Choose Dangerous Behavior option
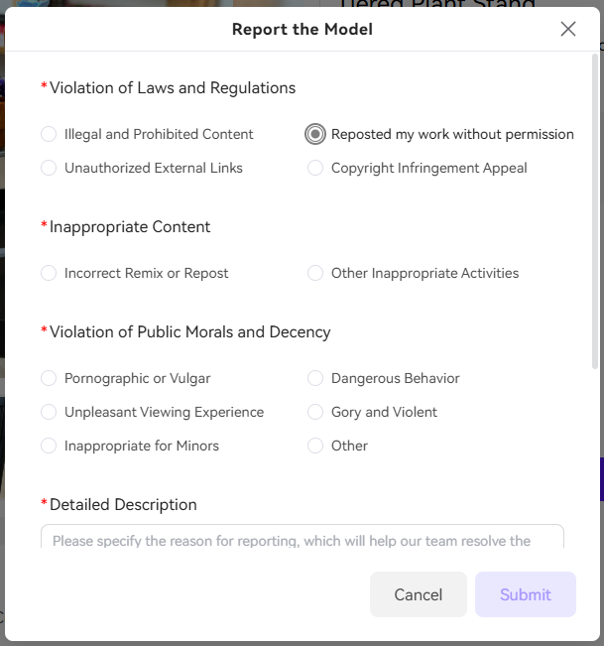The height and width of the screenshot is (646, 604). click(x=315, y=378)
